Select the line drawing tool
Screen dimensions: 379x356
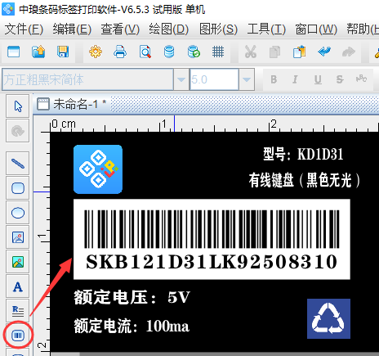pyautogui.click(x=18, y=164)
